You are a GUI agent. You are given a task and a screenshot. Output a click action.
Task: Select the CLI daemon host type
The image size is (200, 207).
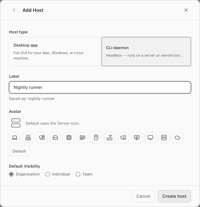pyautogui.click(x=146, y=52)
